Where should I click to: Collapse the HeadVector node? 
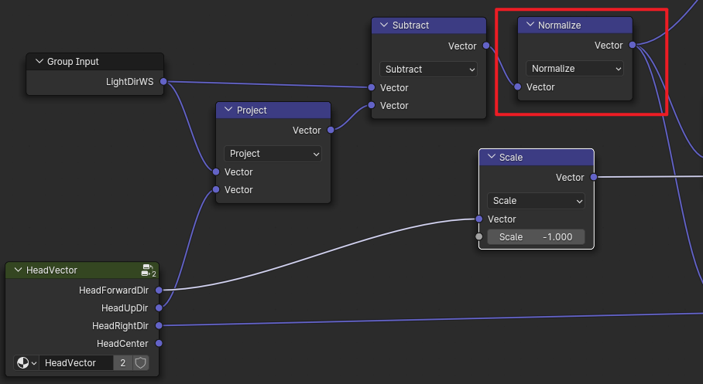pos(17,270)
